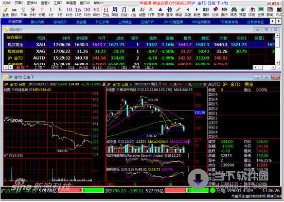Click the quote table scroll-down arrow
284x202 pixels.
[x=277, y=63]
